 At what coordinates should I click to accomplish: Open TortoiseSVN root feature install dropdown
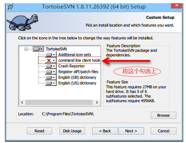tap(38, 49)
